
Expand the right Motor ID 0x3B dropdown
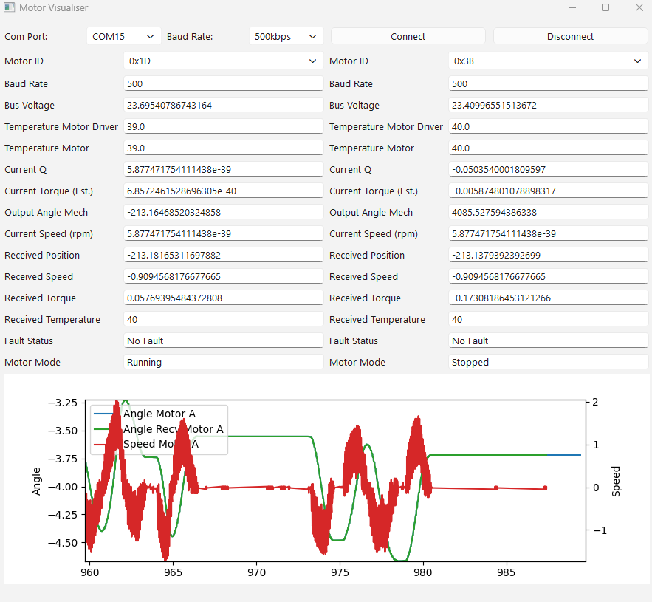[x=548, y=61]
